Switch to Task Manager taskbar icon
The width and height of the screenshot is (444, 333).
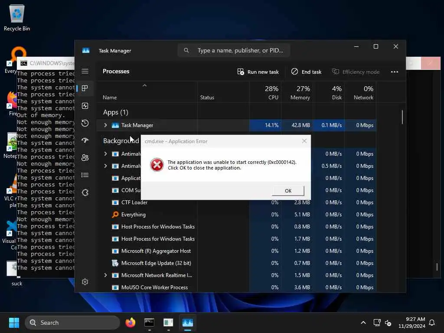pos(187,323)
